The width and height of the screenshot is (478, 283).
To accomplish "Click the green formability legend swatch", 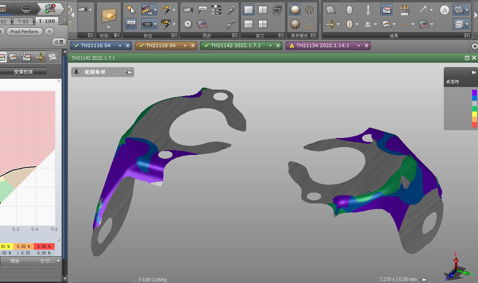I will pos(475,109).
